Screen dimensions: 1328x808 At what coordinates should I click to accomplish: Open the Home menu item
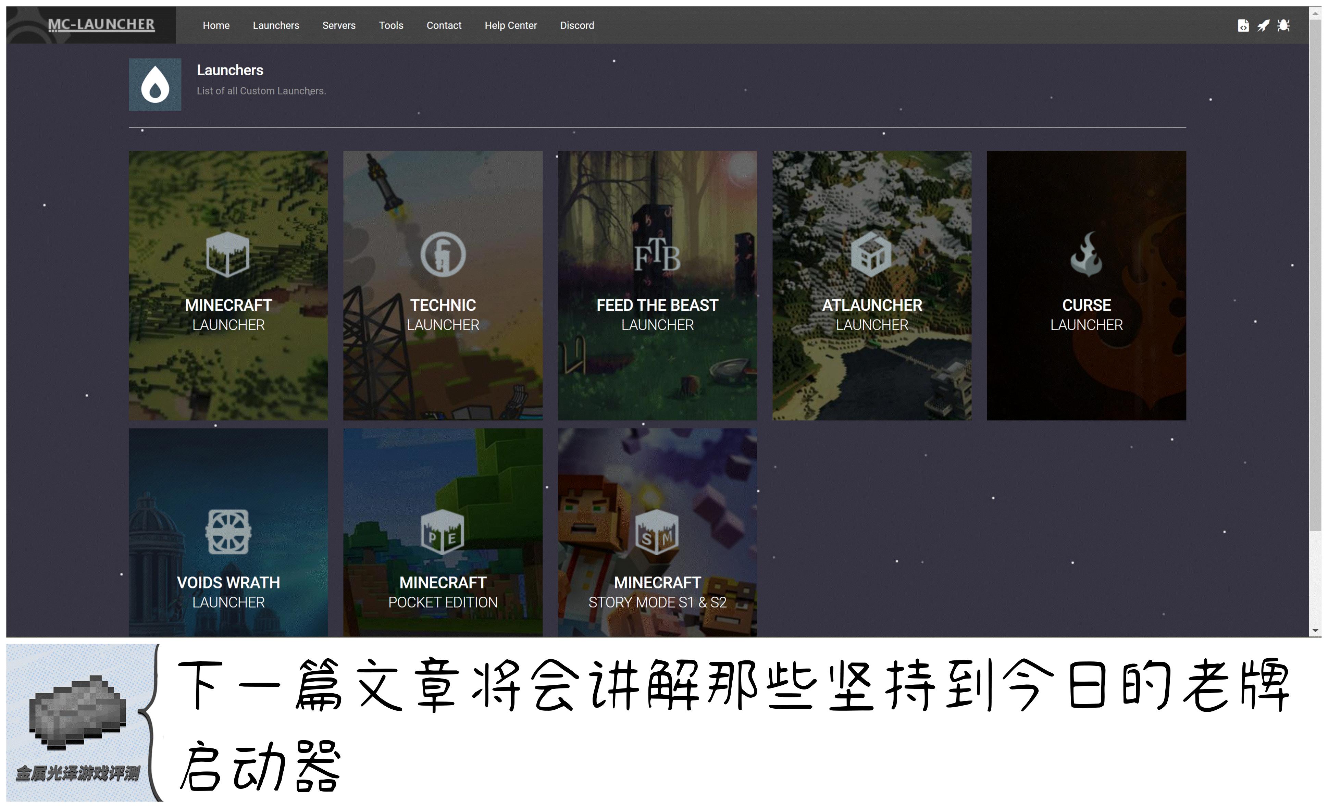click(x=215, y=25)
